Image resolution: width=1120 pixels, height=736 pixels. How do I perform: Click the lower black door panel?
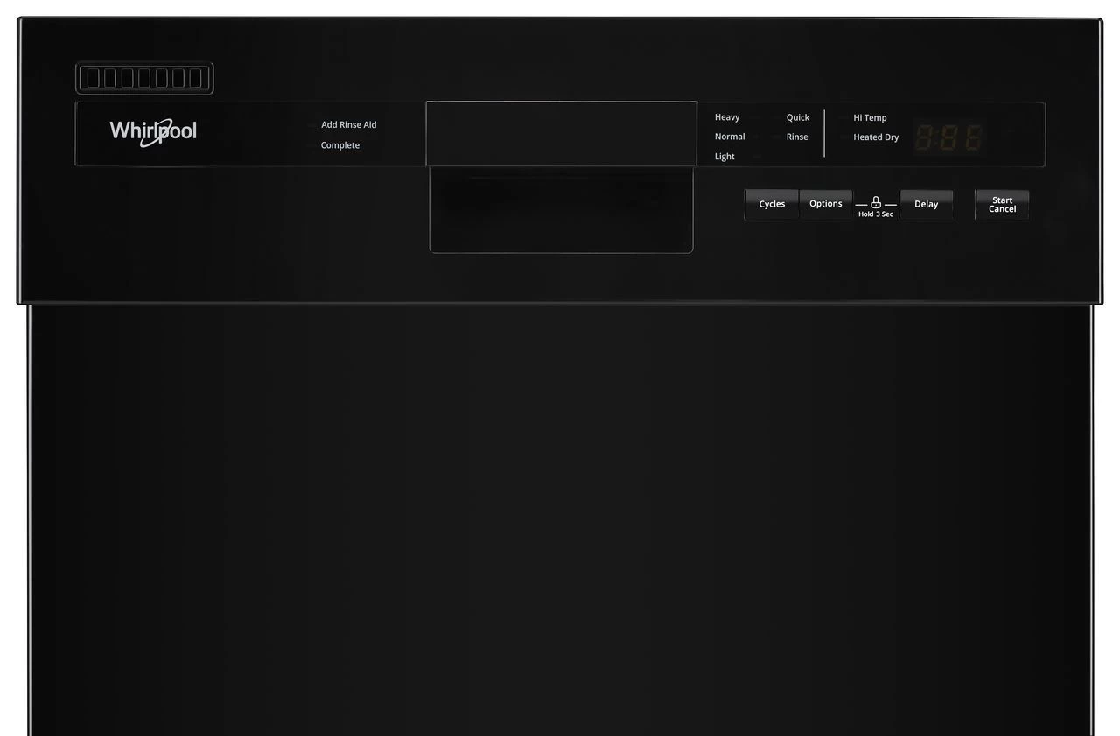[x=560, y=525]
